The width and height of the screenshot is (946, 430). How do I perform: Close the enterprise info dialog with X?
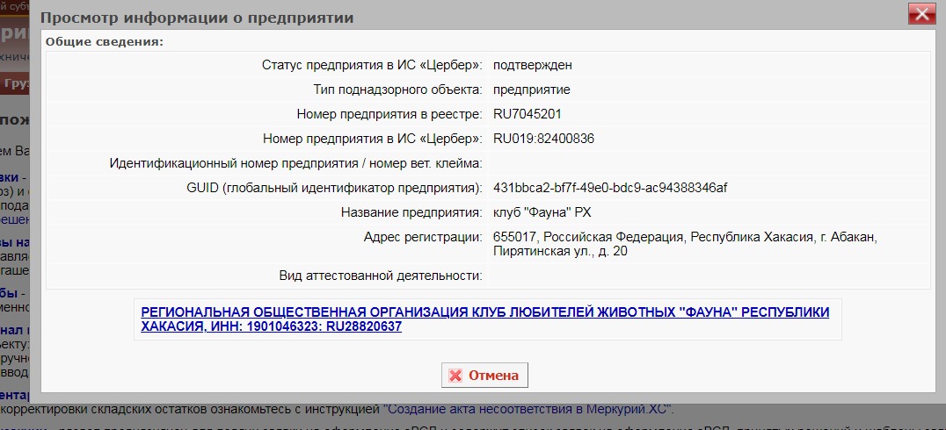click(922, 14)
